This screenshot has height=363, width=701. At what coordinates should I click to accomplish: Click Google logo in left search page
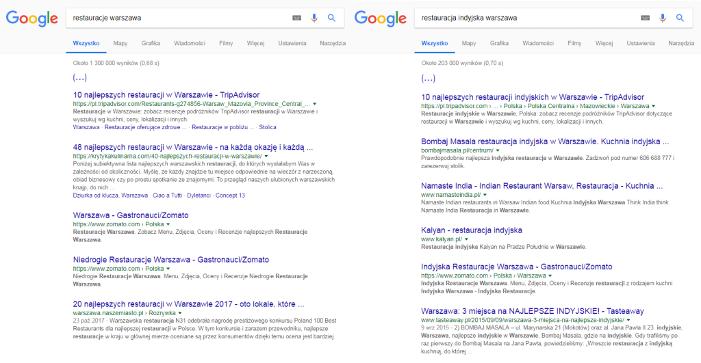pyautogui.click(x=31, y=18)
